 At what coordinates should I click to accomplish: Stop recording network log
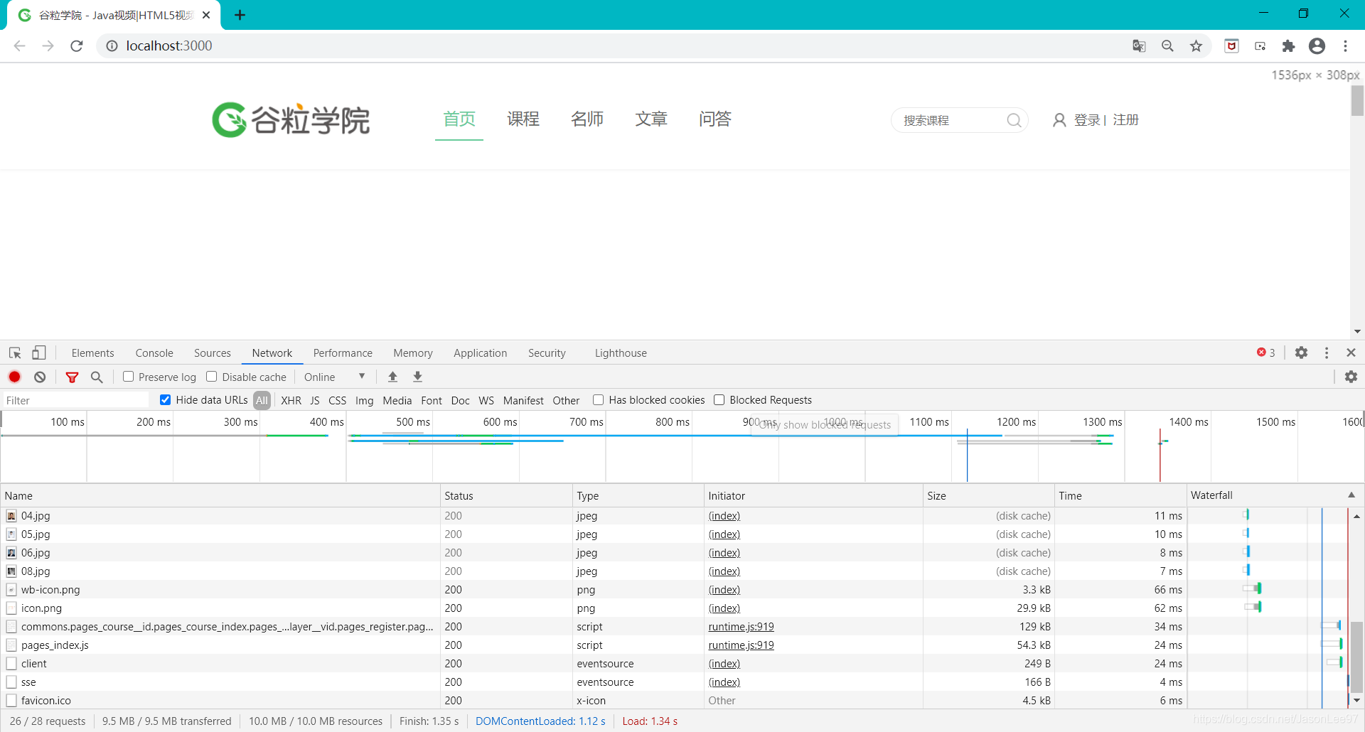pos(14,377)
